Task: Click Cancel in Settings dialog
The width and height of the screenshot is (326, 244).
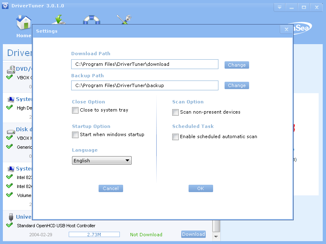Action: pyautogui.click(x=110, y=188)
